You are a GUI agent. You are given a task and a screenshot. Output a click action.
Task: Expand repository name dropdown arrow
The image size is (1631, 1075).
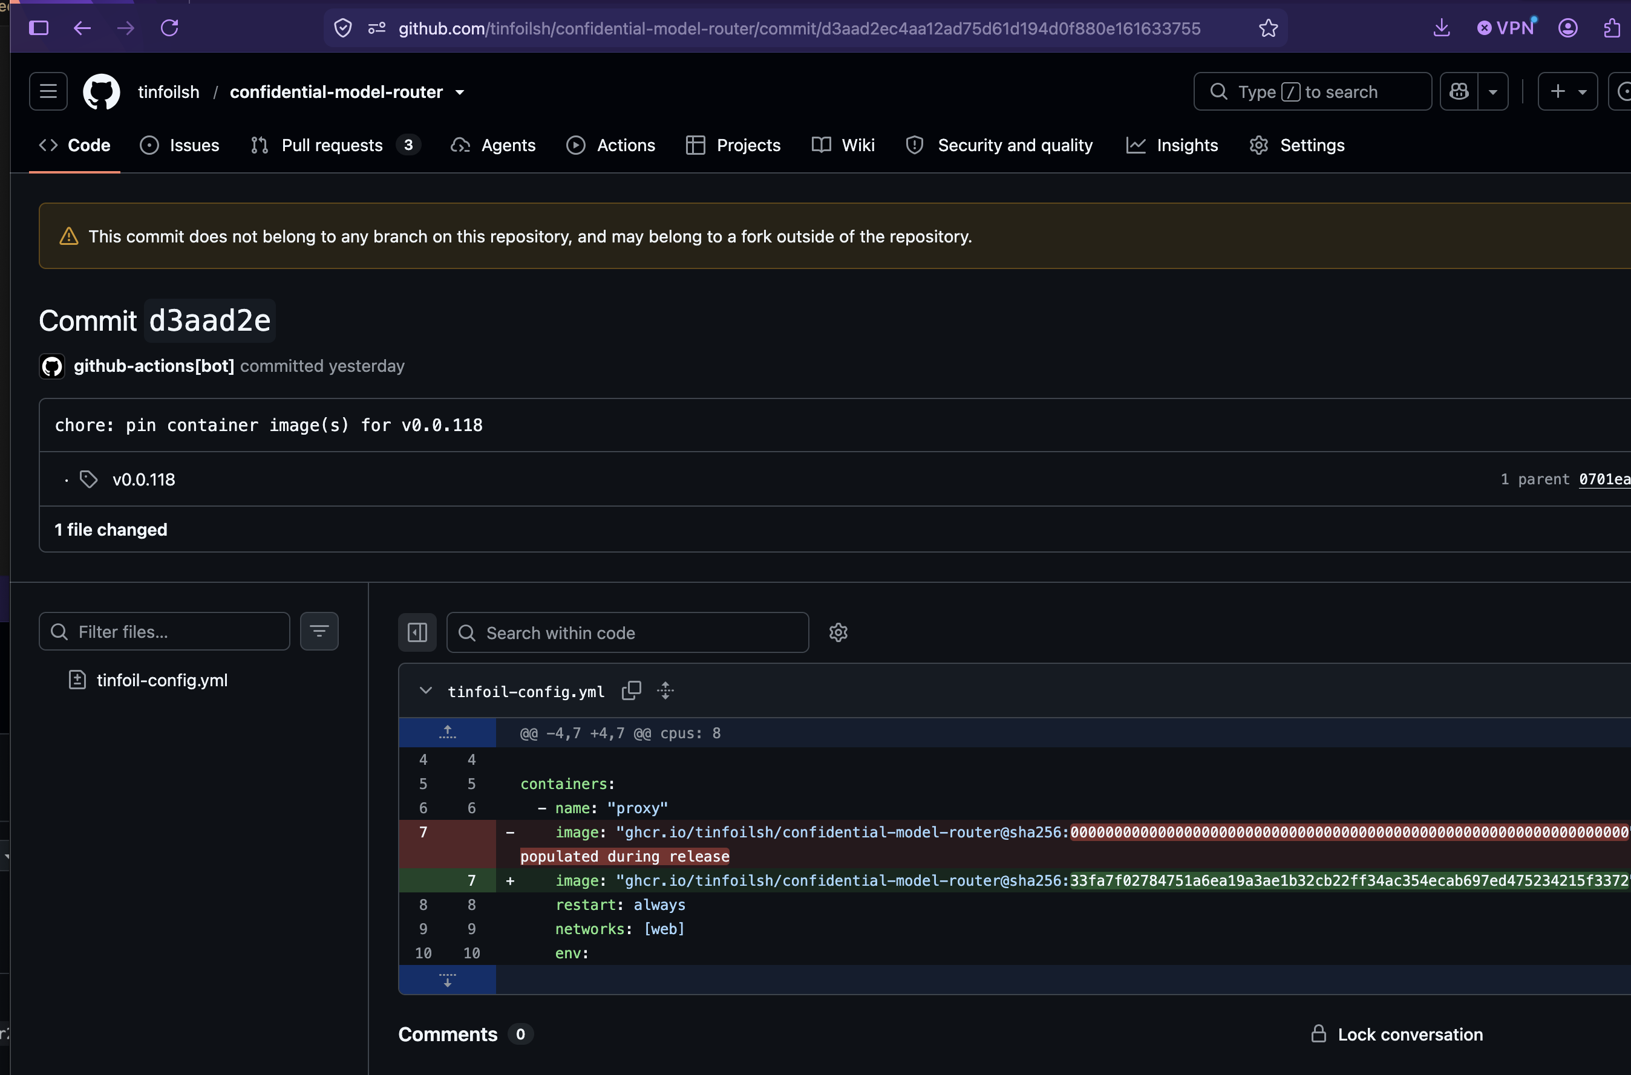tap(460, 93)
